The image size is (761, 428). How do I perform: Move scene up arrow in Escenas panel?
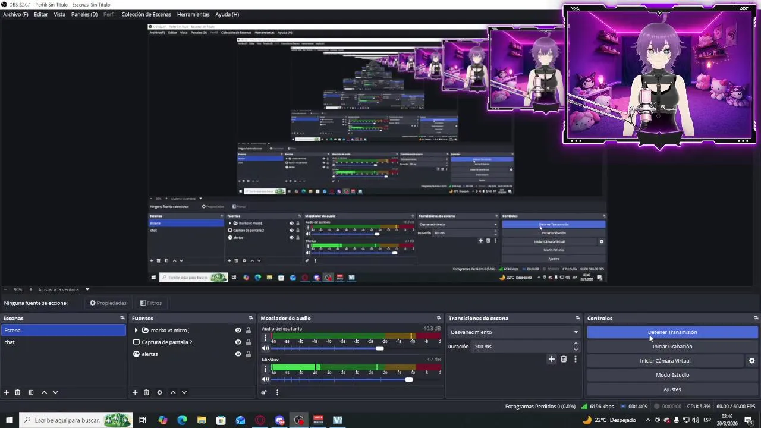coord(44,392)
